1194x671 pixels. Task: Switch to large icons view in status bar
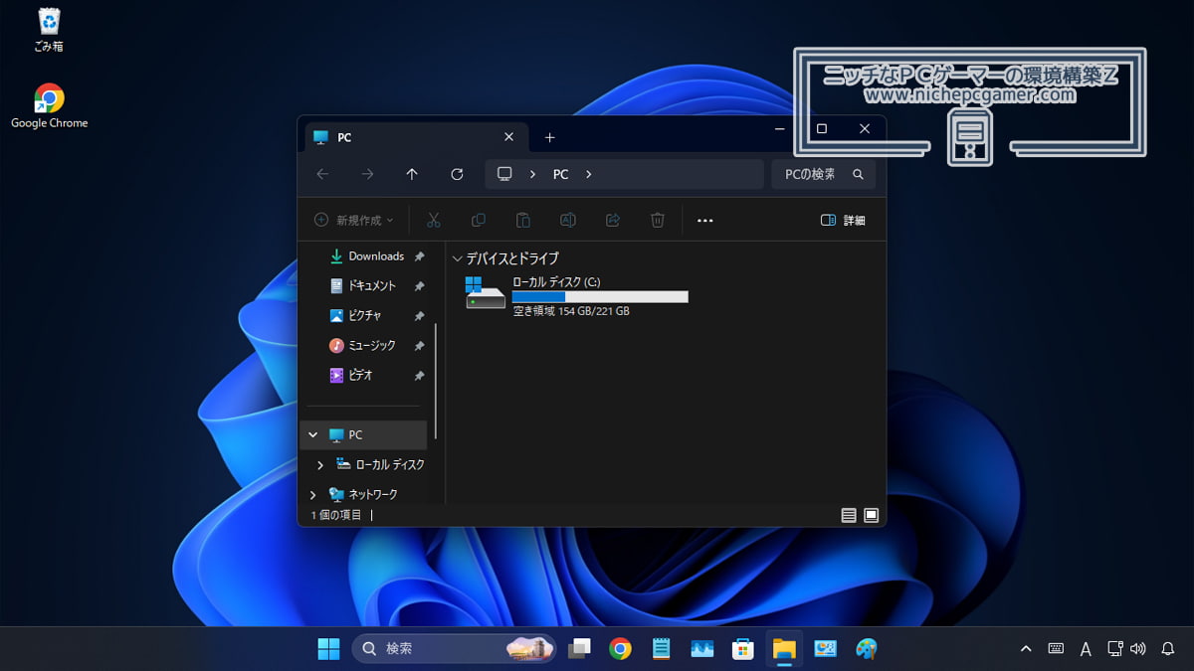coord(873,515)
